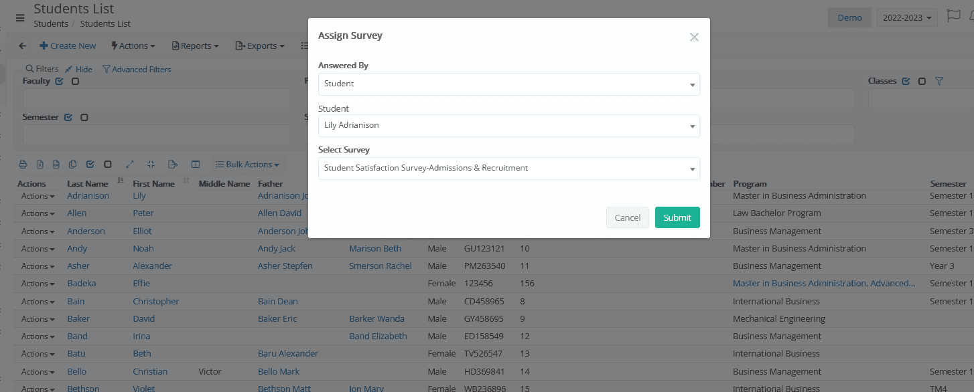Open the Exports menu
The width and height of the screenshot is (974, 392).
coord(260,46)
